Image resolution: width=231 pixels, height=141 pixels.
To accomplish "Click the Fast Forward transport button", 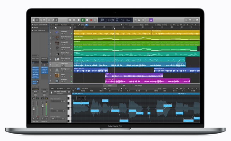I will pyautogui.click(x=74, y=20).
